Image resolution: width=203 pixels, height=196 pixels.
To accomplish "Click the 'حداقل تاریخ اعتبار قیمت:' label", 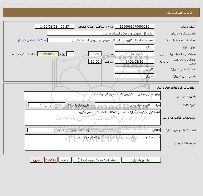I will [x=184, y=62].
